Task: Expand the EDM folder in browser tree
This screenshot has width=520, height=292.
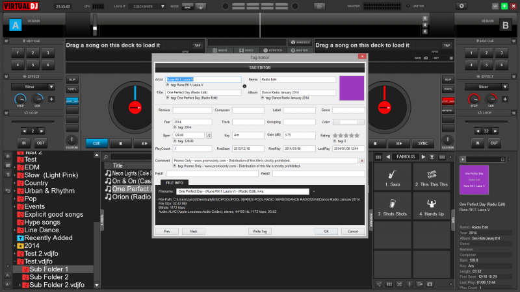Action: coord(14,167)
